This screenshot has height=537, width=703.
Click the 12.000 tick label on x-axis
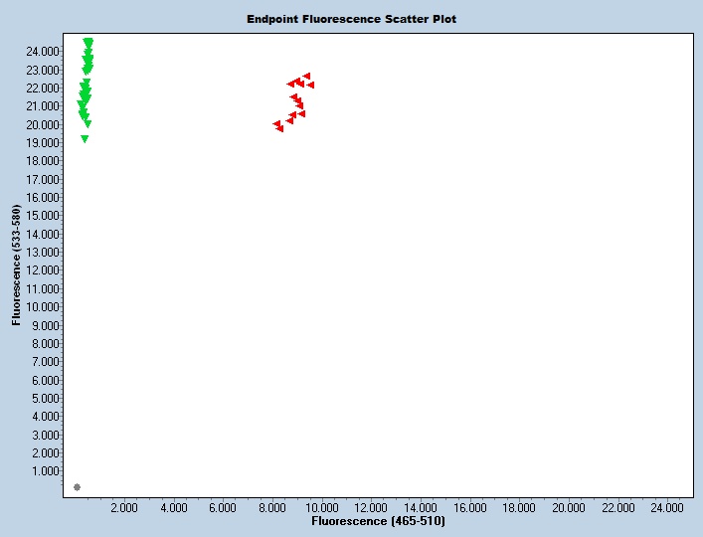pos(370,507)
